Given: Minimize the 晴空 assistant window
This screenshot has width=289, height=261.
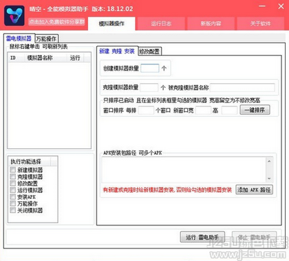Looking at the screenshot, I should pyautogui.click(x=262, y=6).
